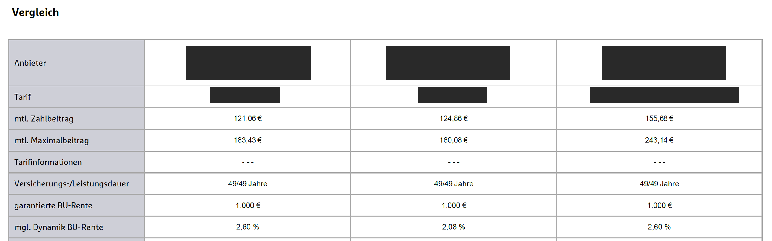Image resolution: width=772 pixels, height=241 pixels.
Task: Click the 155,68 € Zahlbeitrag cell
Action: point(659,118)
